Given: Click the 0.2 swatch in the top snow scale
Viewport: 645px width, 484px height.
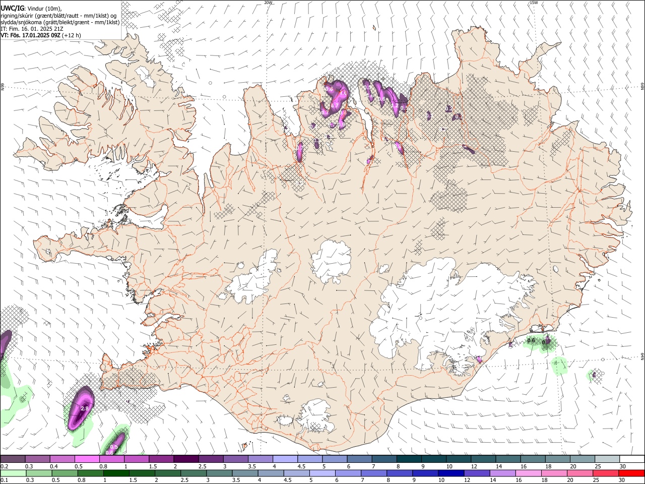Looking at the screenshot, I should (x=13, y=459).
